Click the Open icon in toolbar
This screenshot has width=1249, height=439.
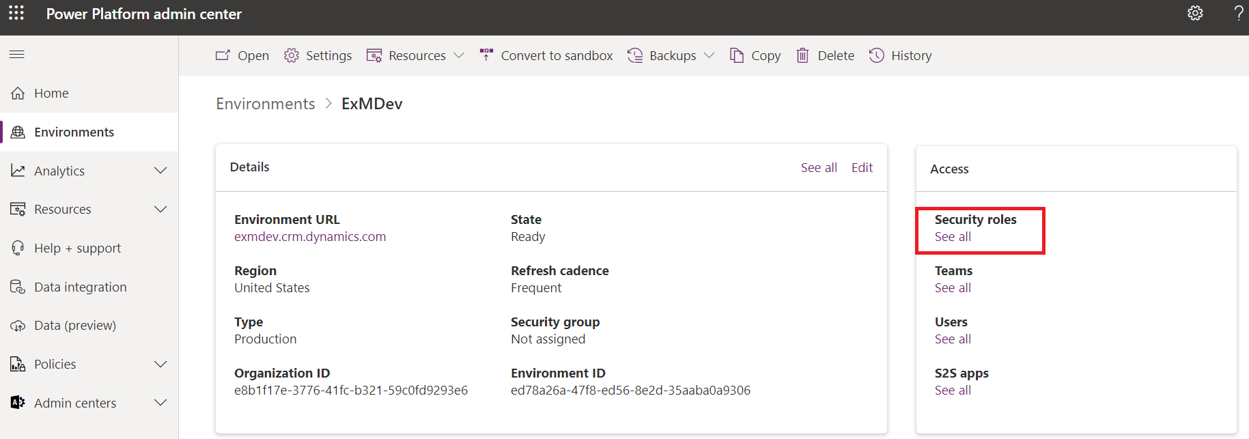(x=223, y=55)
